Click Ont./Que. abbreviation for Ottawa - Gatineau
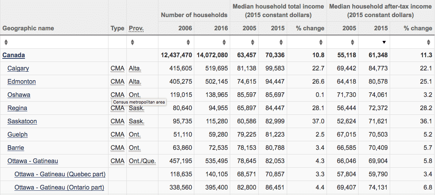 pos(142,161)
